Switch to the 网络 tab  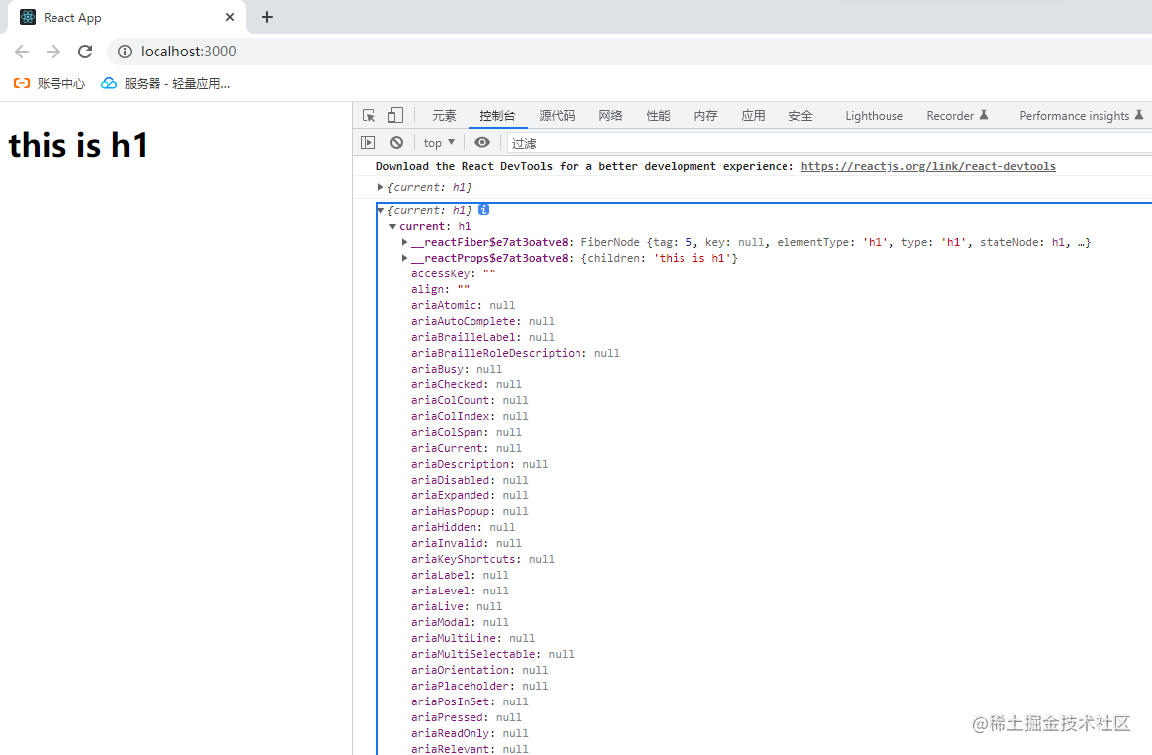click(x=610, y=115)
